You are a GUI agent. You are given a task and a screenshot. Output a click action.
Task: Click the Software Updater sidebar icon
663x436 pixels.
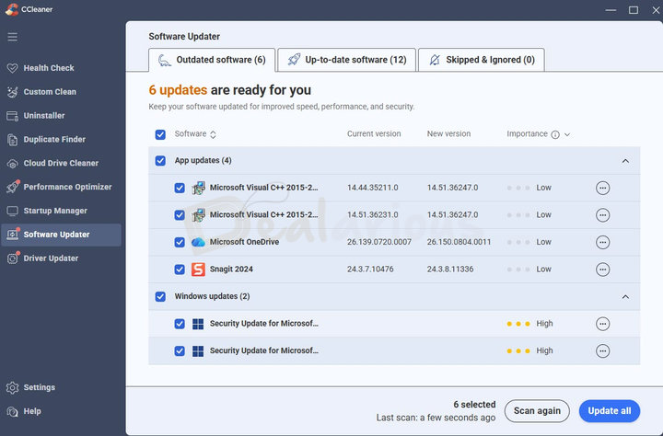[13, 234]
